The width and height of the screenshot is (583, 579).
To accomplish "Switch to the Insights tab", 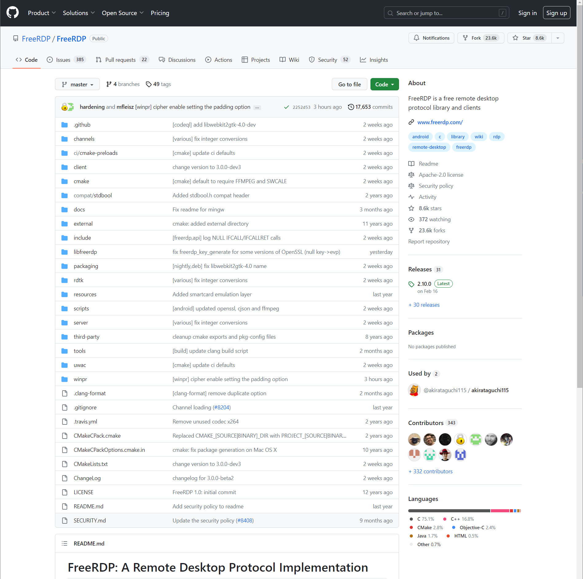I will [x=374, y=60].
